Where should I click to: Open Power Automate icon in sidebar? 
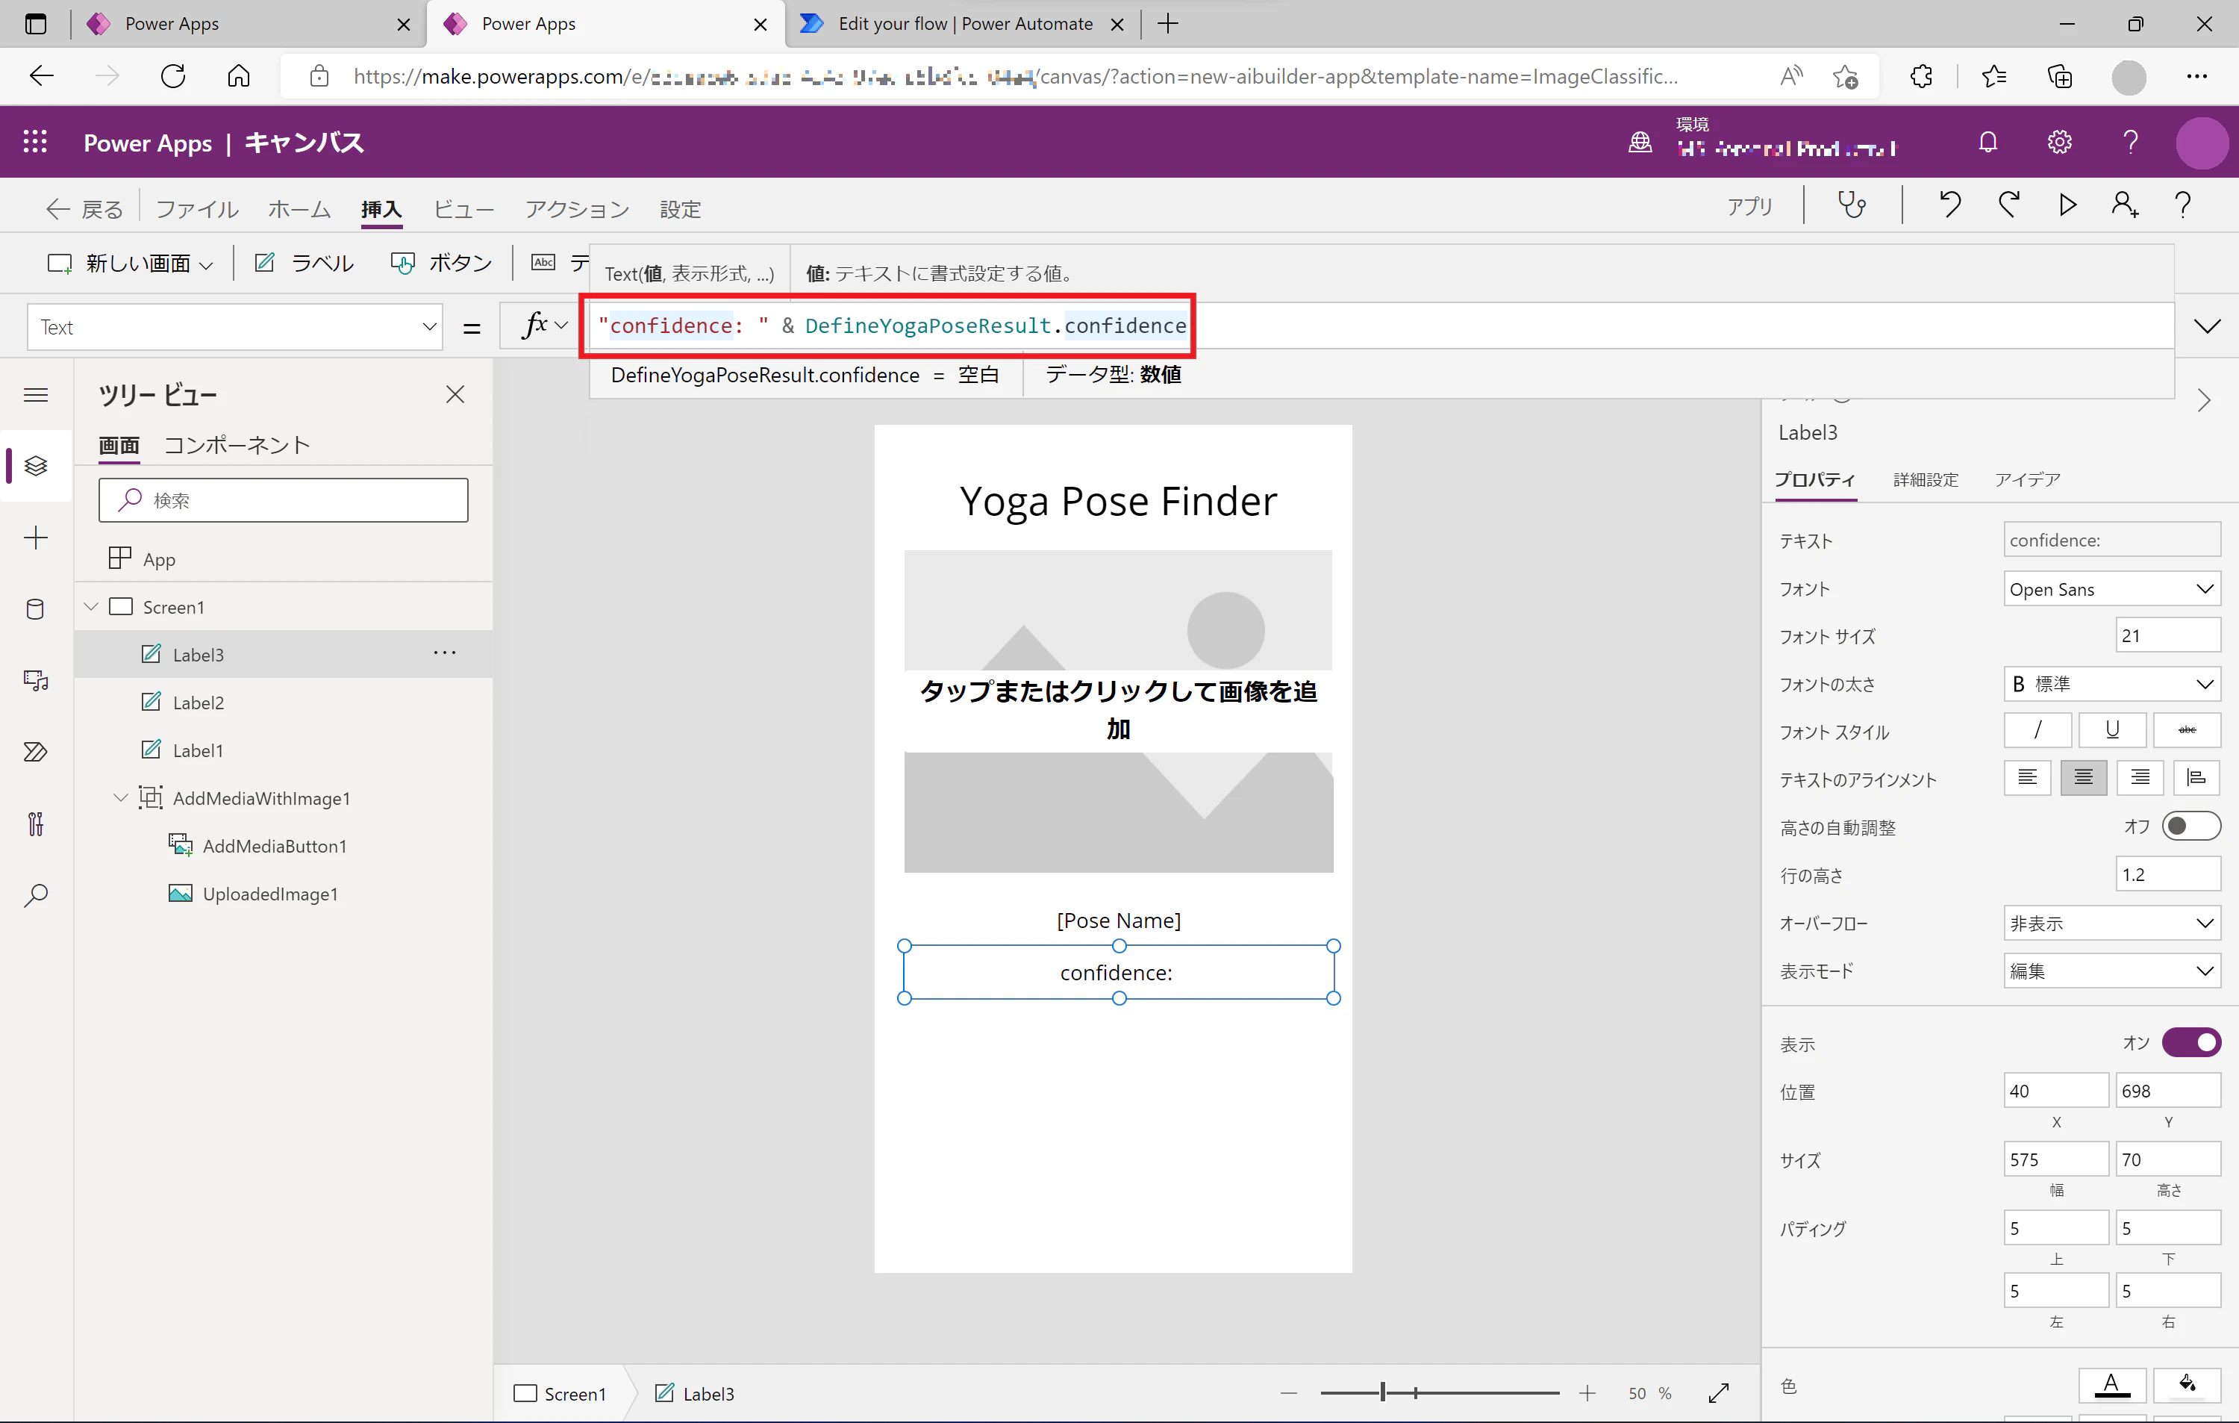(x=35, y=752)
